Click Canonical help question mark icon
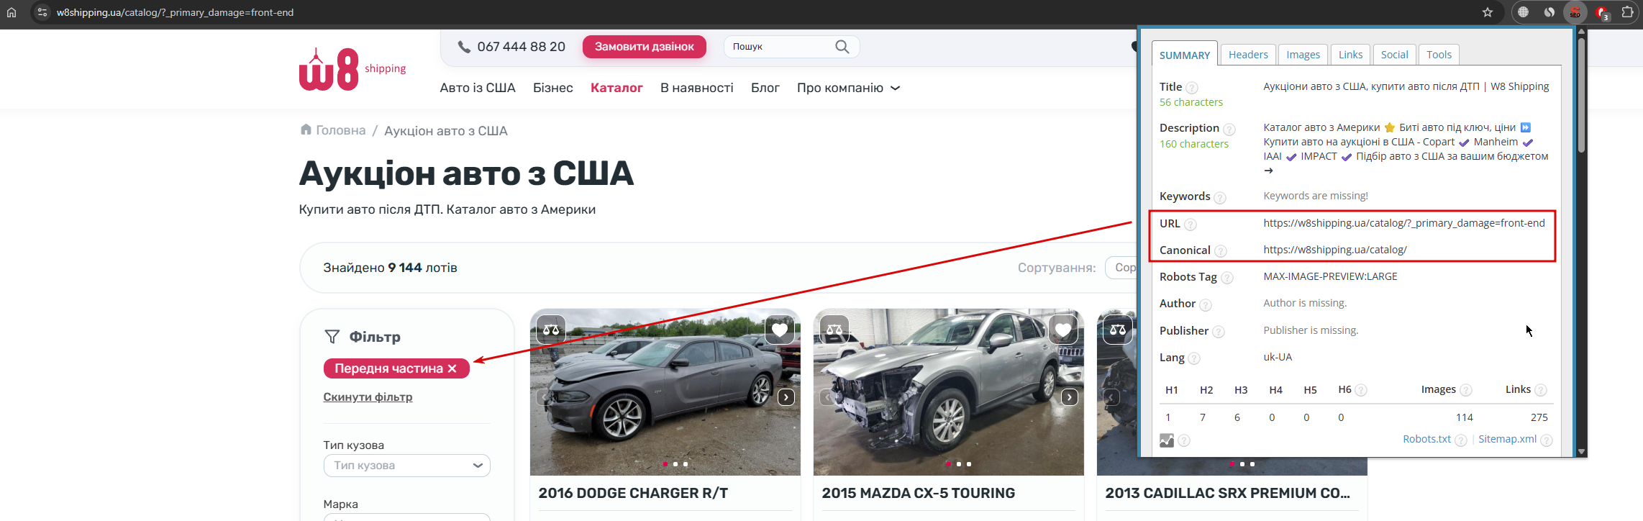 (1221, 251)
